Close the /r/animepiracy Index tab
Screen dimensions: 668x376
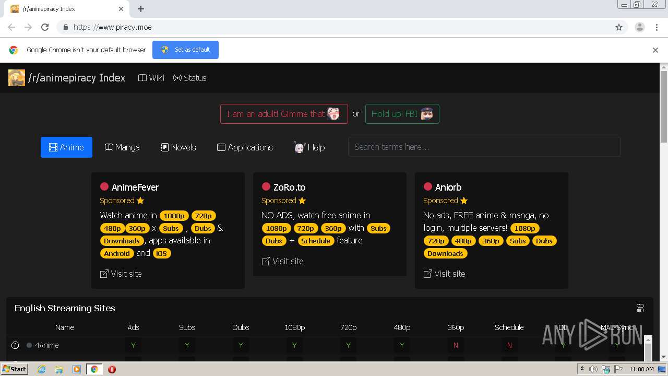121,9
